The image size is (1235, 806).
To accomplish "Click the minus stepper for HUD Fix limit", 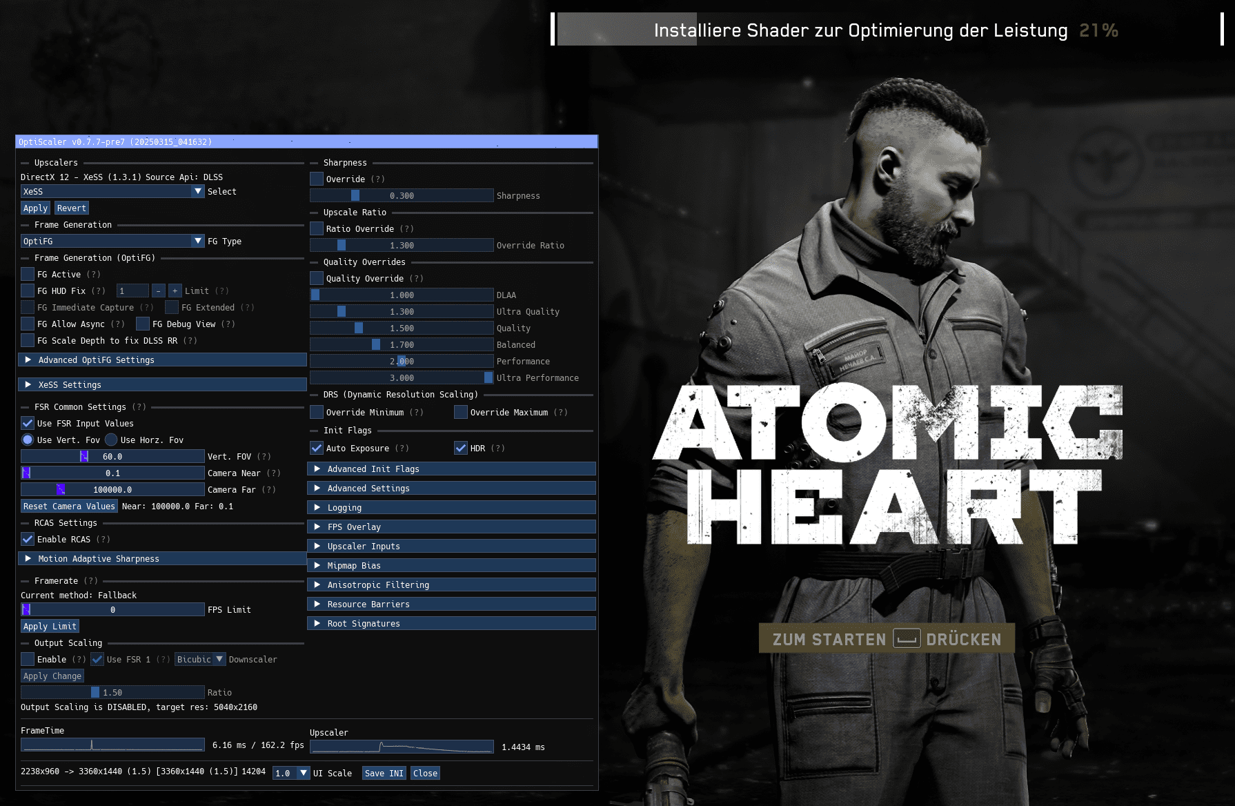I will pyautogui.click(x=159, y=291).
